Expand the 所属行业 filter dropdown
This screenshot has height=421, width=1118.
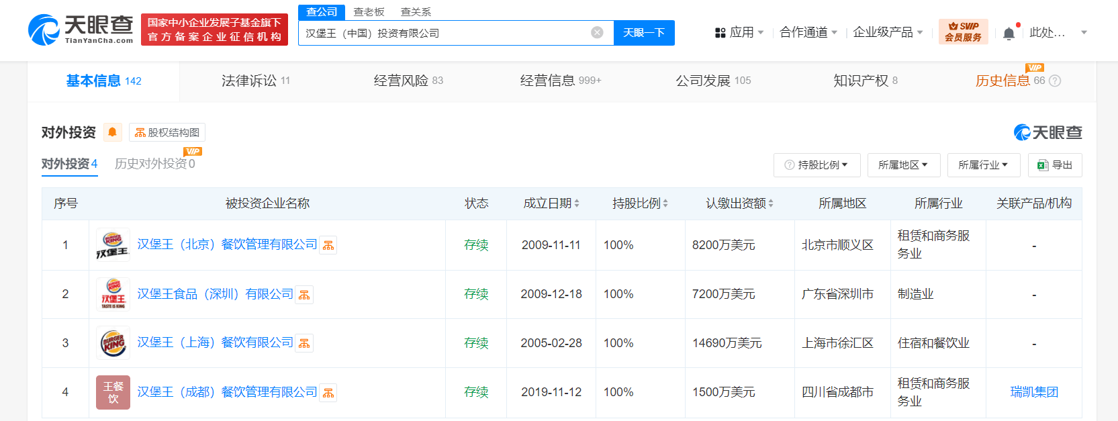point(983,165)
